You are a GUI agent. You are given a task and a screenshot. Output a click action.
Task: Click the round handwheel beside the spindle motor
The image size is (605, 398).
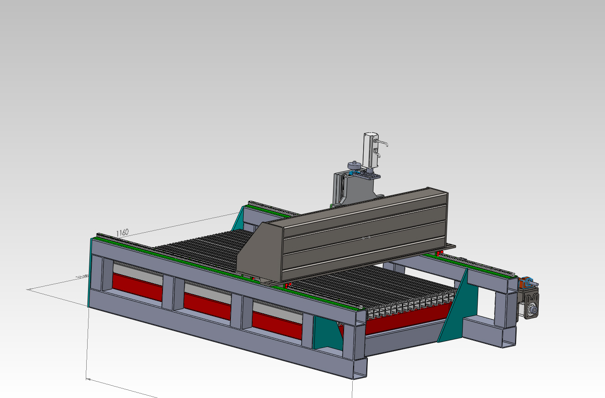click(x=353, y=165)
